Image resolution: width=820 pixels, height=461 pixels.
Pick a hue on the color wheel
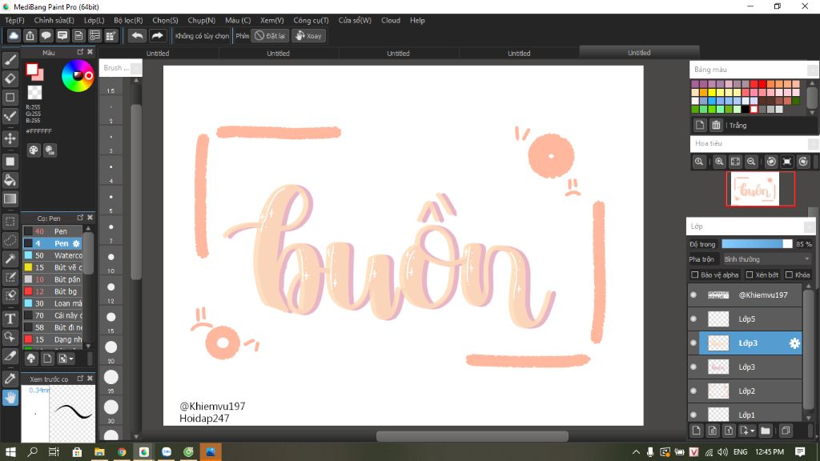[78, 76]
